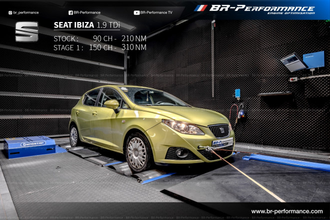Viewport: 330px width, 220px height.
Task: Click the red emergency button on the wall
Action: [x=291, y=79]
